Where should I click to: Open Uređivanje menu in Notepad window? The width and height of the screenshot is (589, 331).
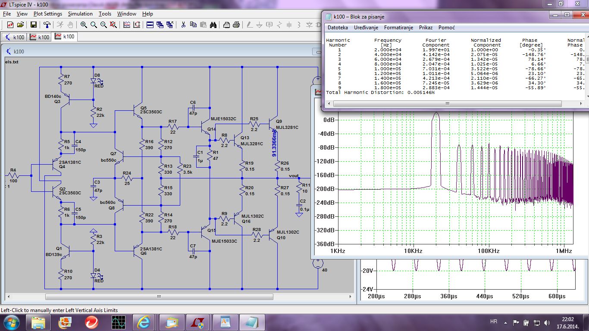point(366,28)
